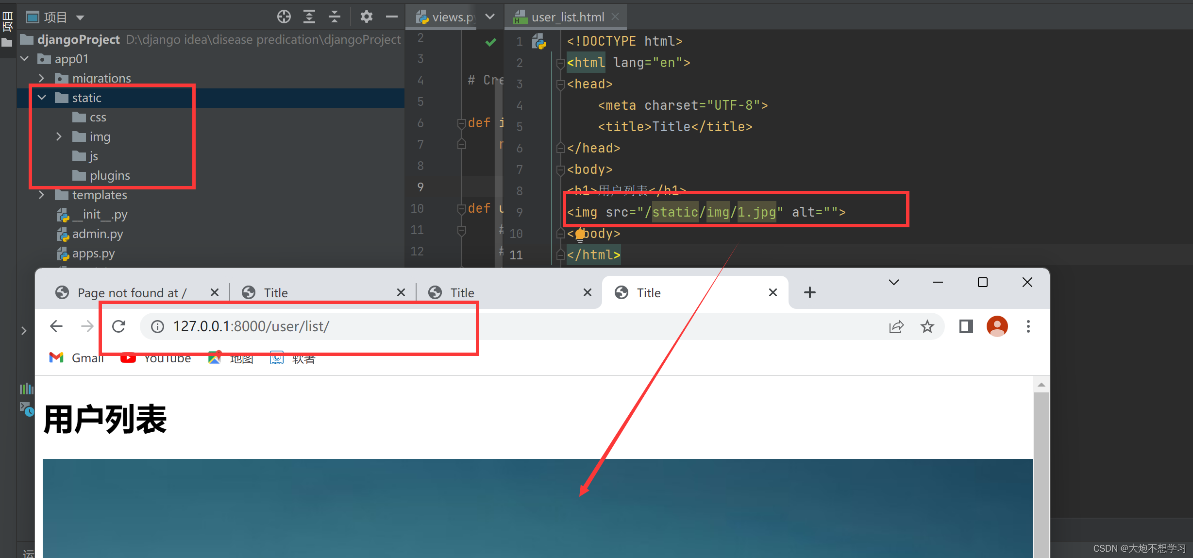
Task: Open the browser tab search chevron
Action: 894,282
